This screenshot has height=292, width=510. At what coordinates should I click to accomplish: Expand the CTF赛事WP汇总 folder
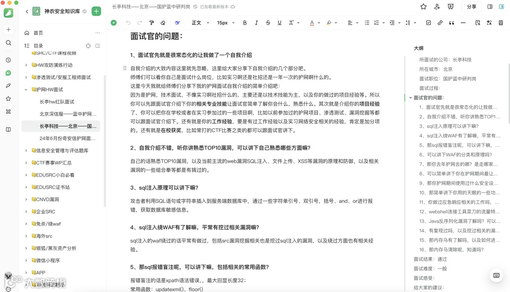(x=26, y=163)
